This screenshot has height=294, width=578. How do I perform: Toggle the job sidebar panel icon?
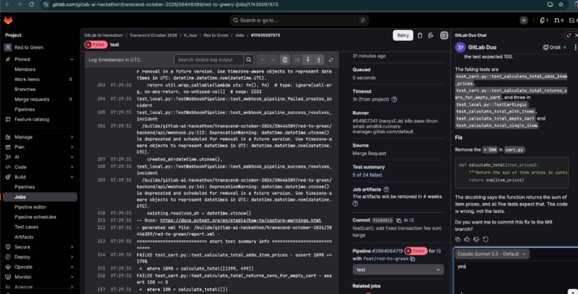pyautogui.click(x=444, y=35)
